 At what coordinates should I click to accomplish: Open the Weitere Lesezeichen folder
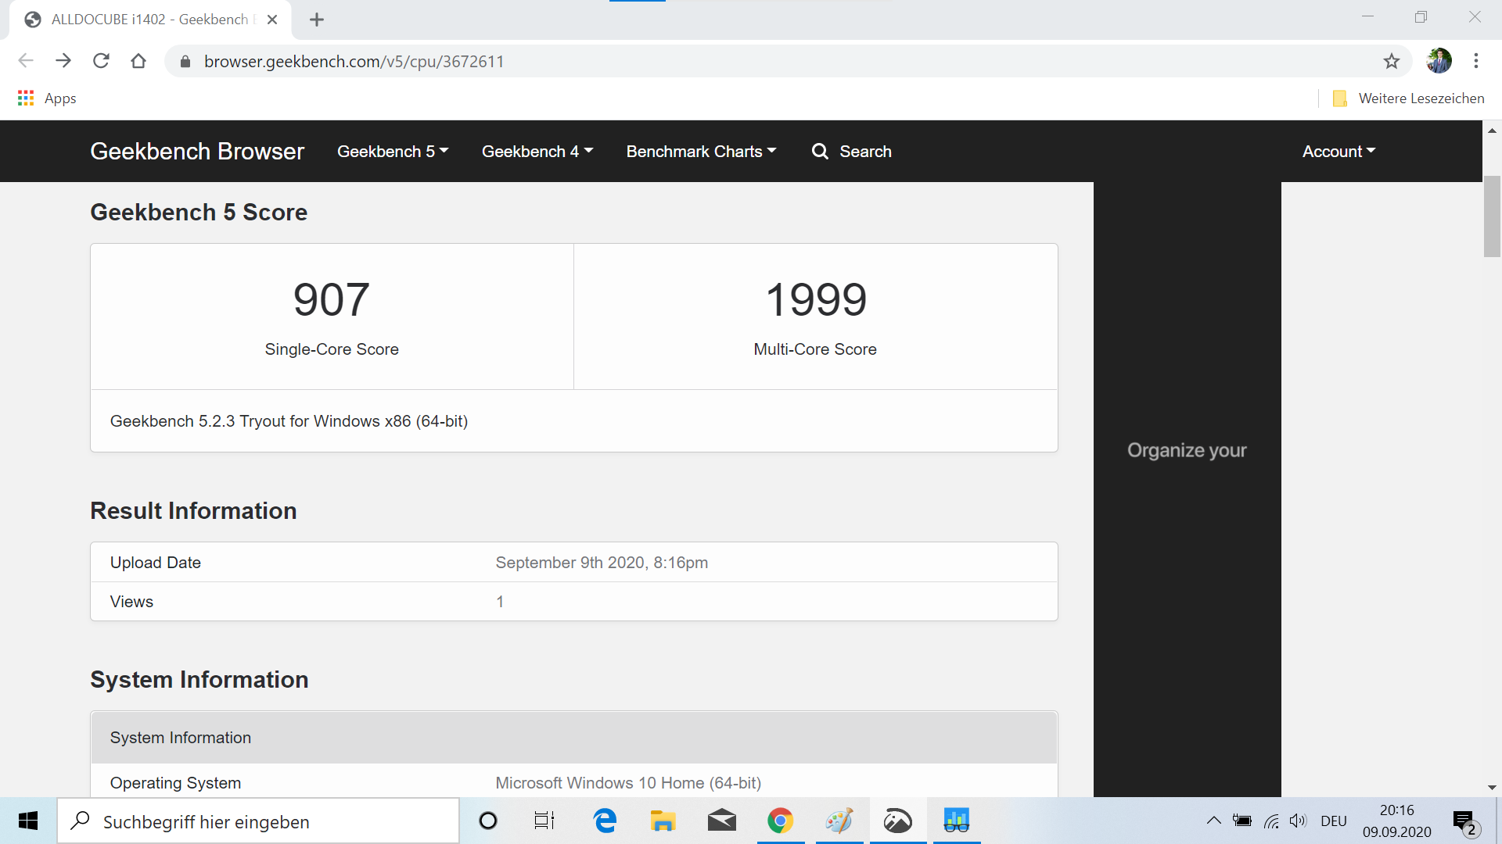(x=1408, y=98)
